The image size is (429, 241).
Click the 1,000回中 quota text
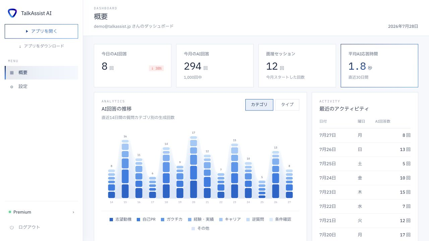point(193,78)
